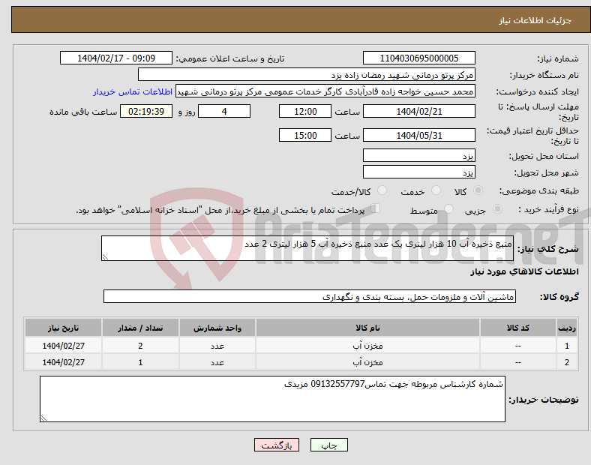Click the resize handle of buyer notes textarea
This screenshot has height=465, width=591.
[43, 418]
